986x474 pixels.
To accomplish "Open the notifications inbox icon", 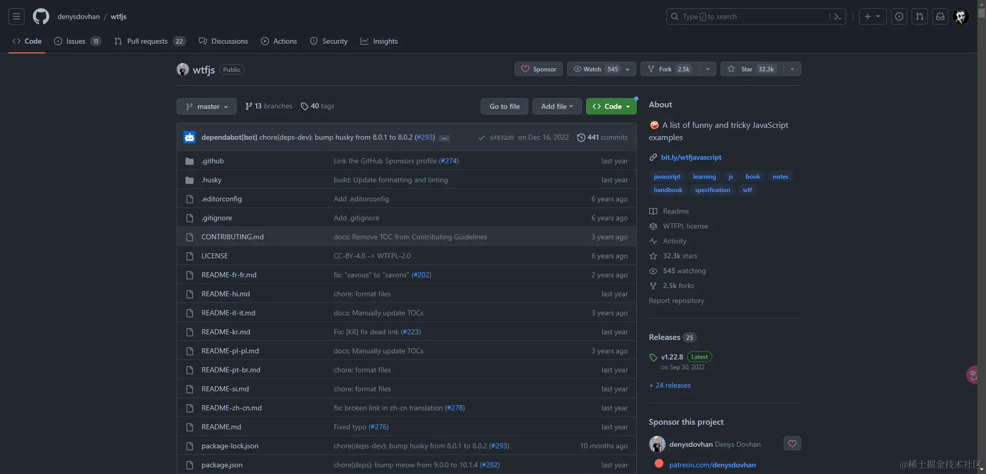I will pos(940,16).
